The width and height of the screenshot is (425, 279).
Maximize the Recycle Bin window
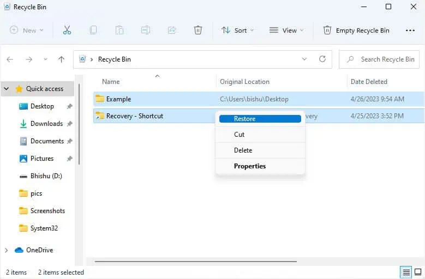pos(388,7)
